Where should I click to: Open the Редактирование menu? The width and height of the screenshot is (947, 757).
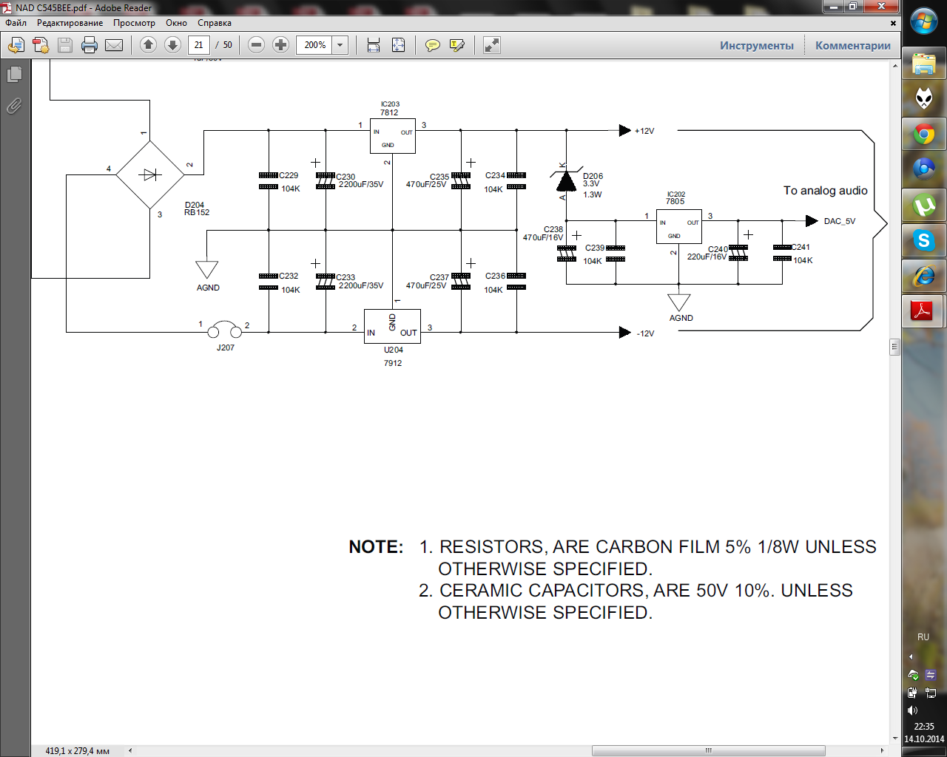pos(70,23)
